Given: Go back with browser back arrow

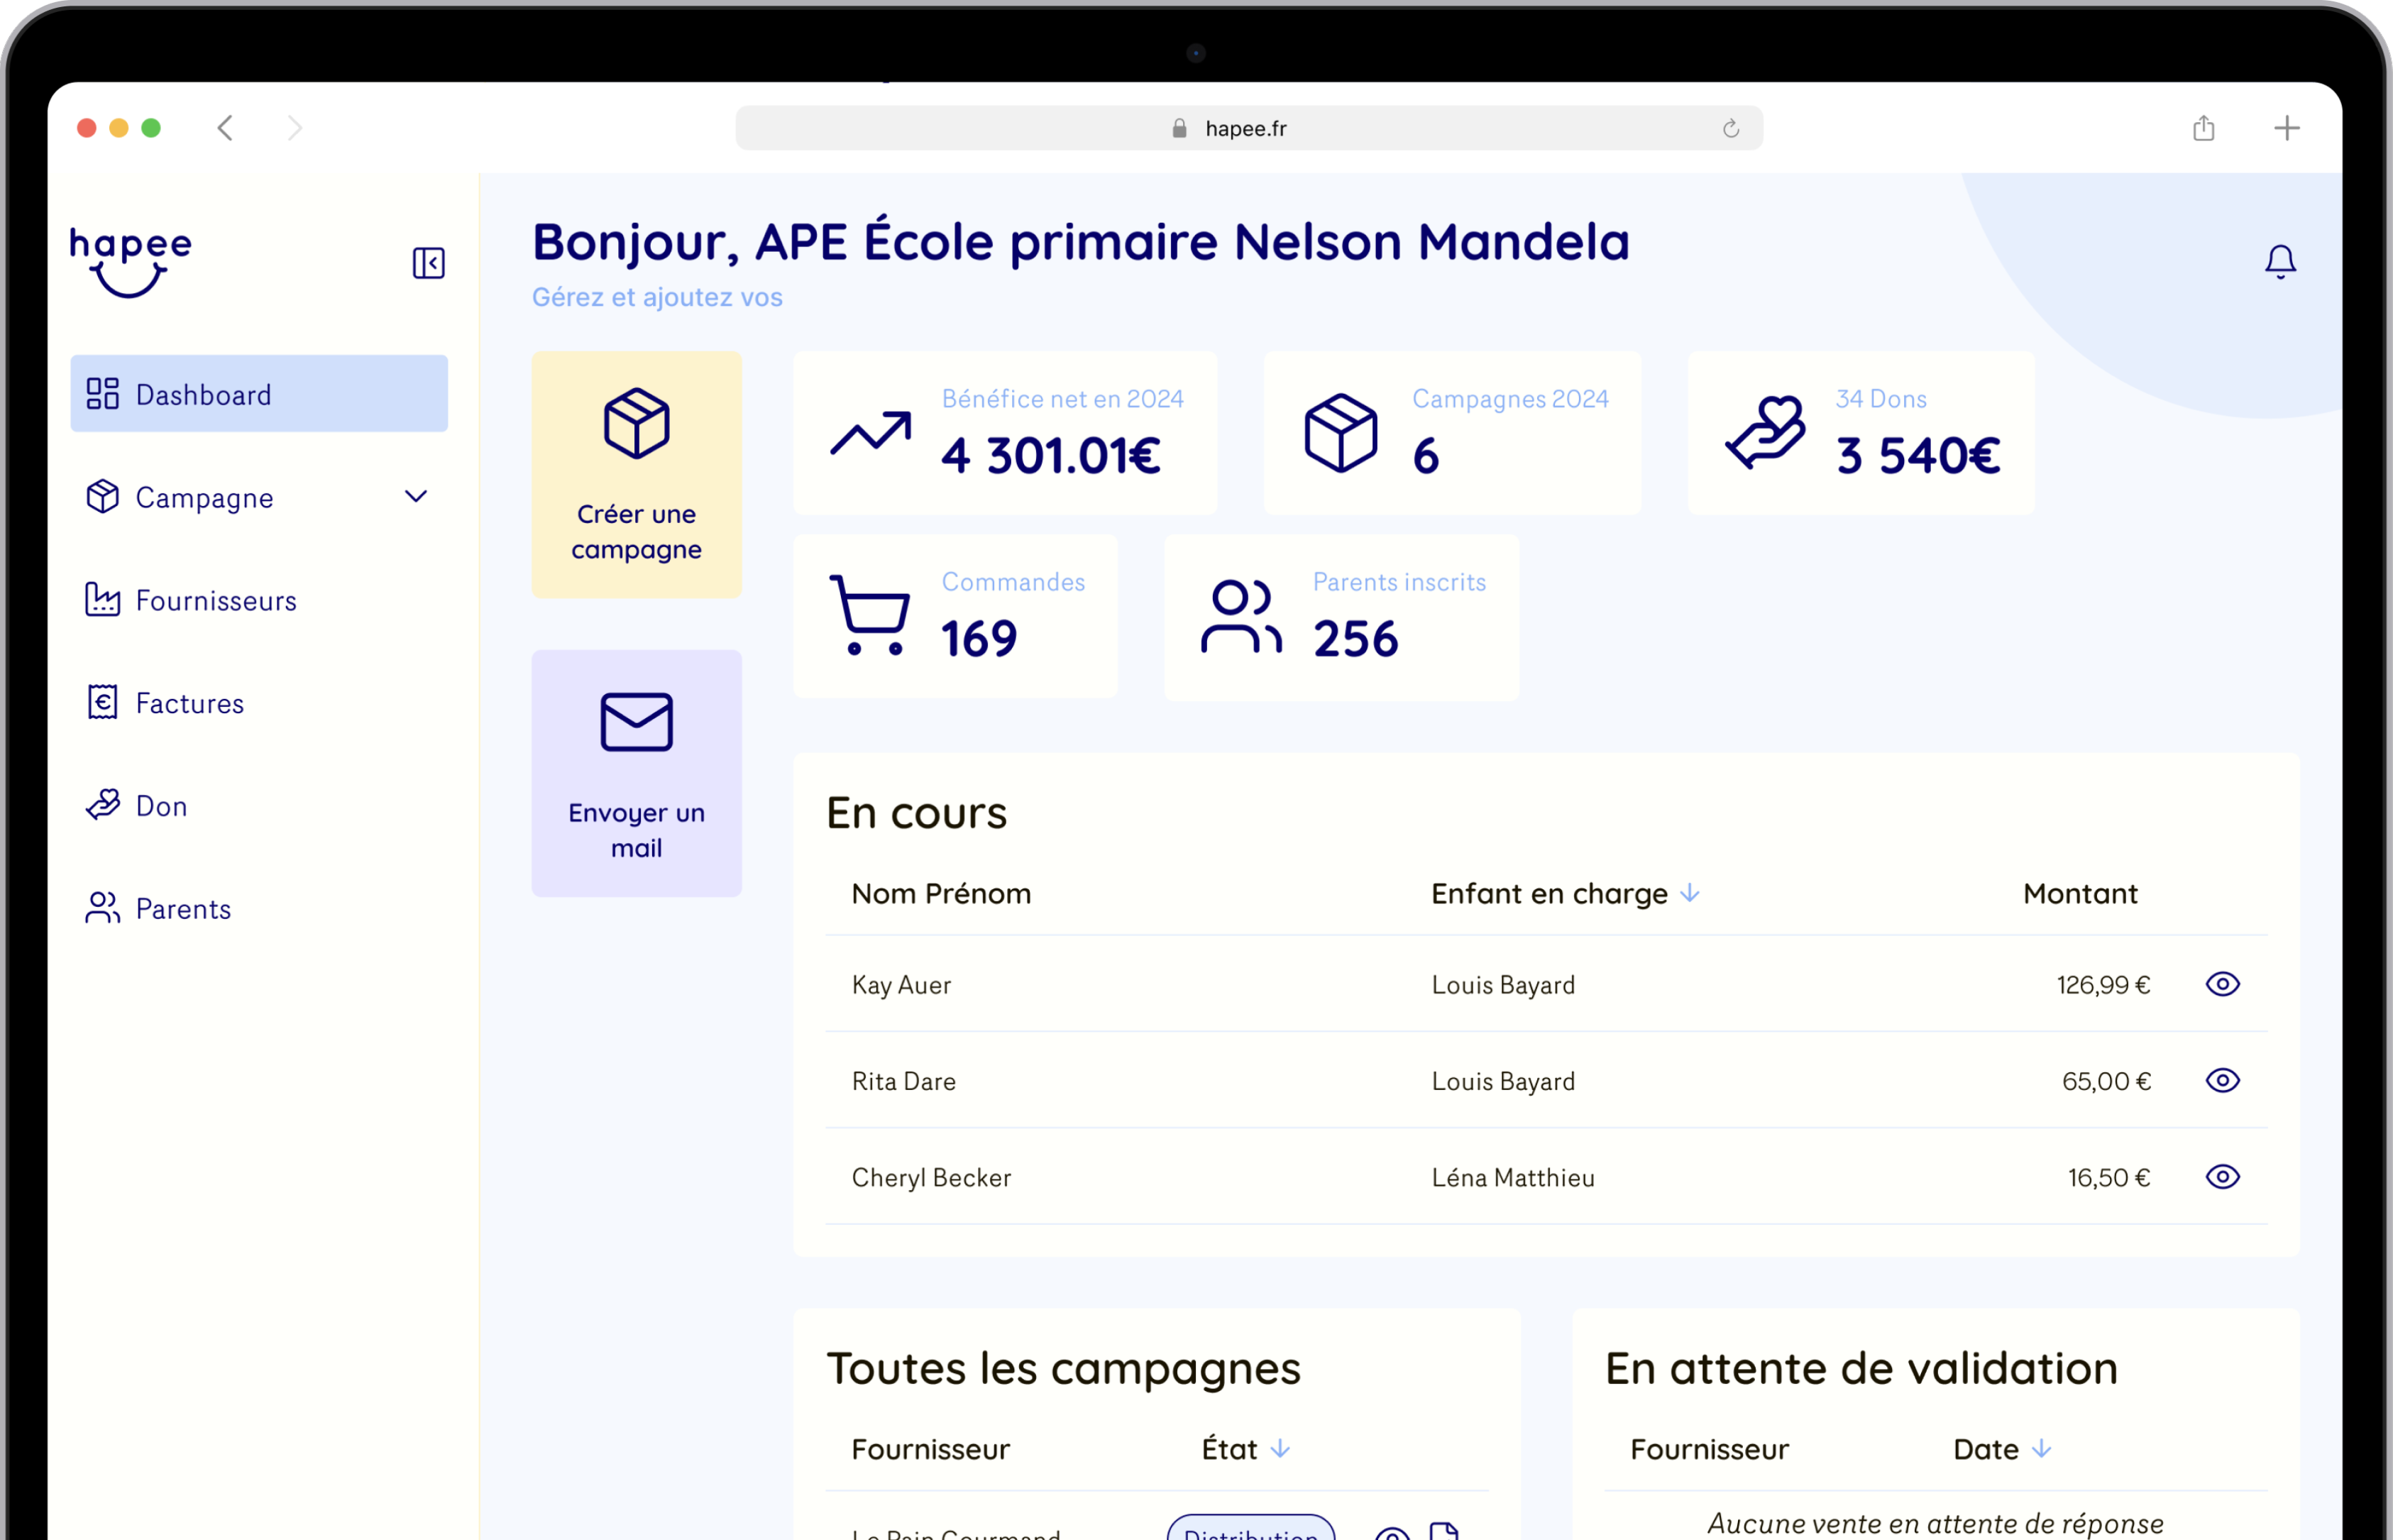Looking at the screenshot, I should tap(226, 128).
